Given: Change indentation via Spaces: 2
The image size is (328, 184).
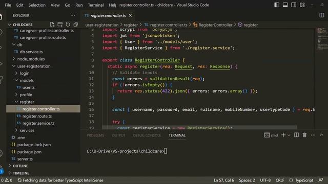Looking at the screenshot, I should (247, 180).
